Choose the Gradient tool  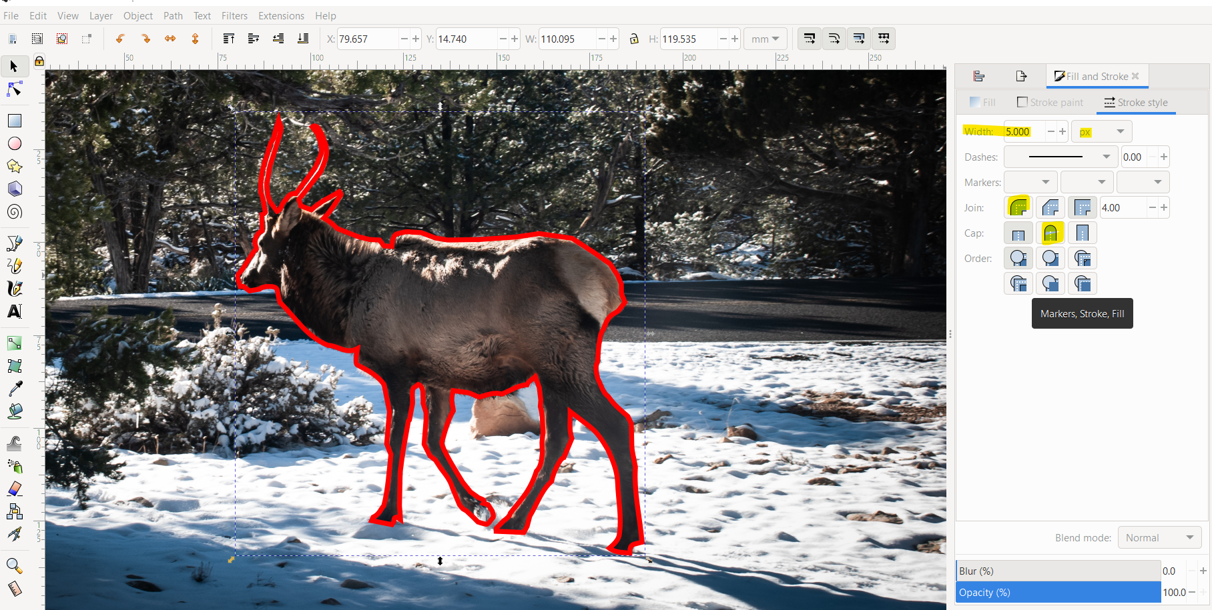tap(14, 343)
